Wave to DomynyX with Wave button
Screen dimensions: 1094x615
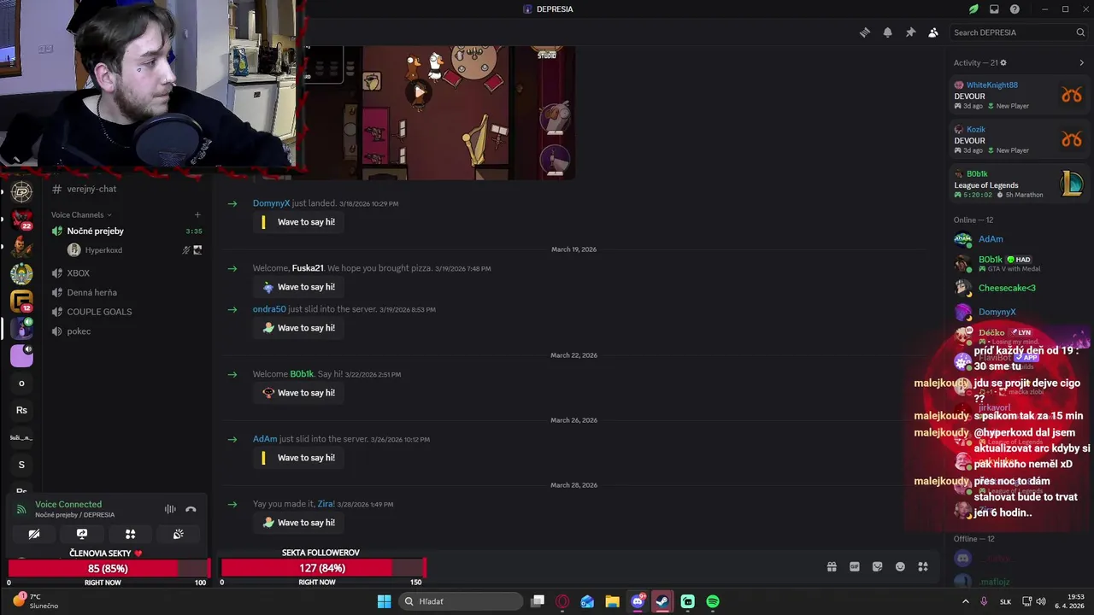pyautogui.click(x=298, y=222)
